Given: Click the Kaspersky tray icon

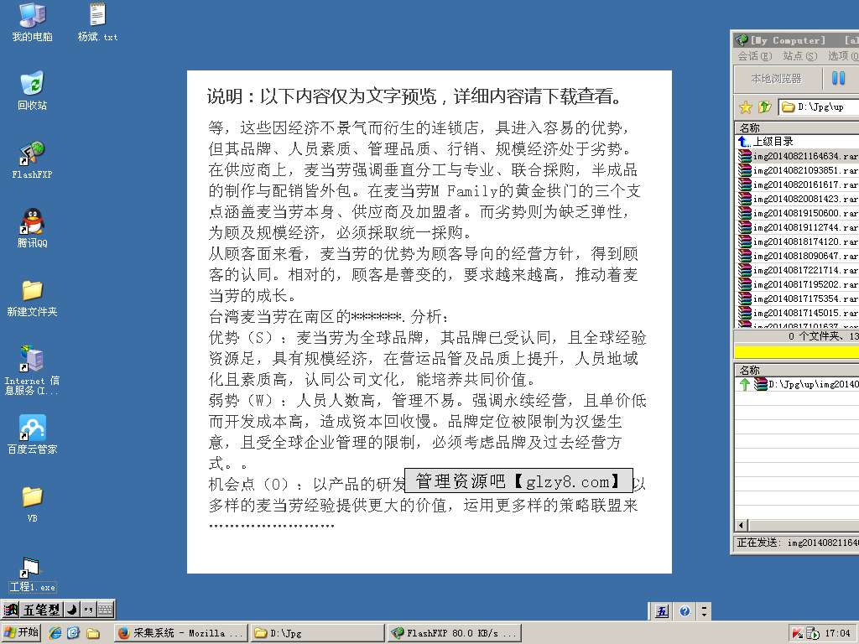Looking at the screenshot, I should 797,634.
